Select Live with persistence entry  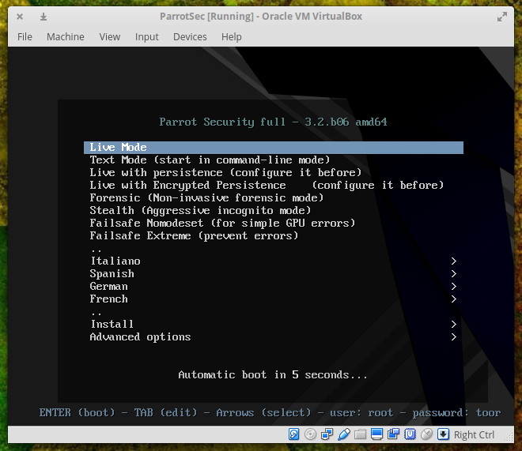pos(274,172)
